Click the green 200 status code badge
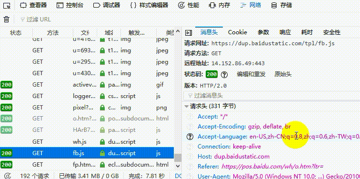This screenshot has width=360, height=179. 212,74
